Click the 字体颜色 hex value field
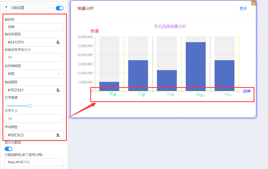The height and width of the screenshot is (169, 268). click(34, 135)
